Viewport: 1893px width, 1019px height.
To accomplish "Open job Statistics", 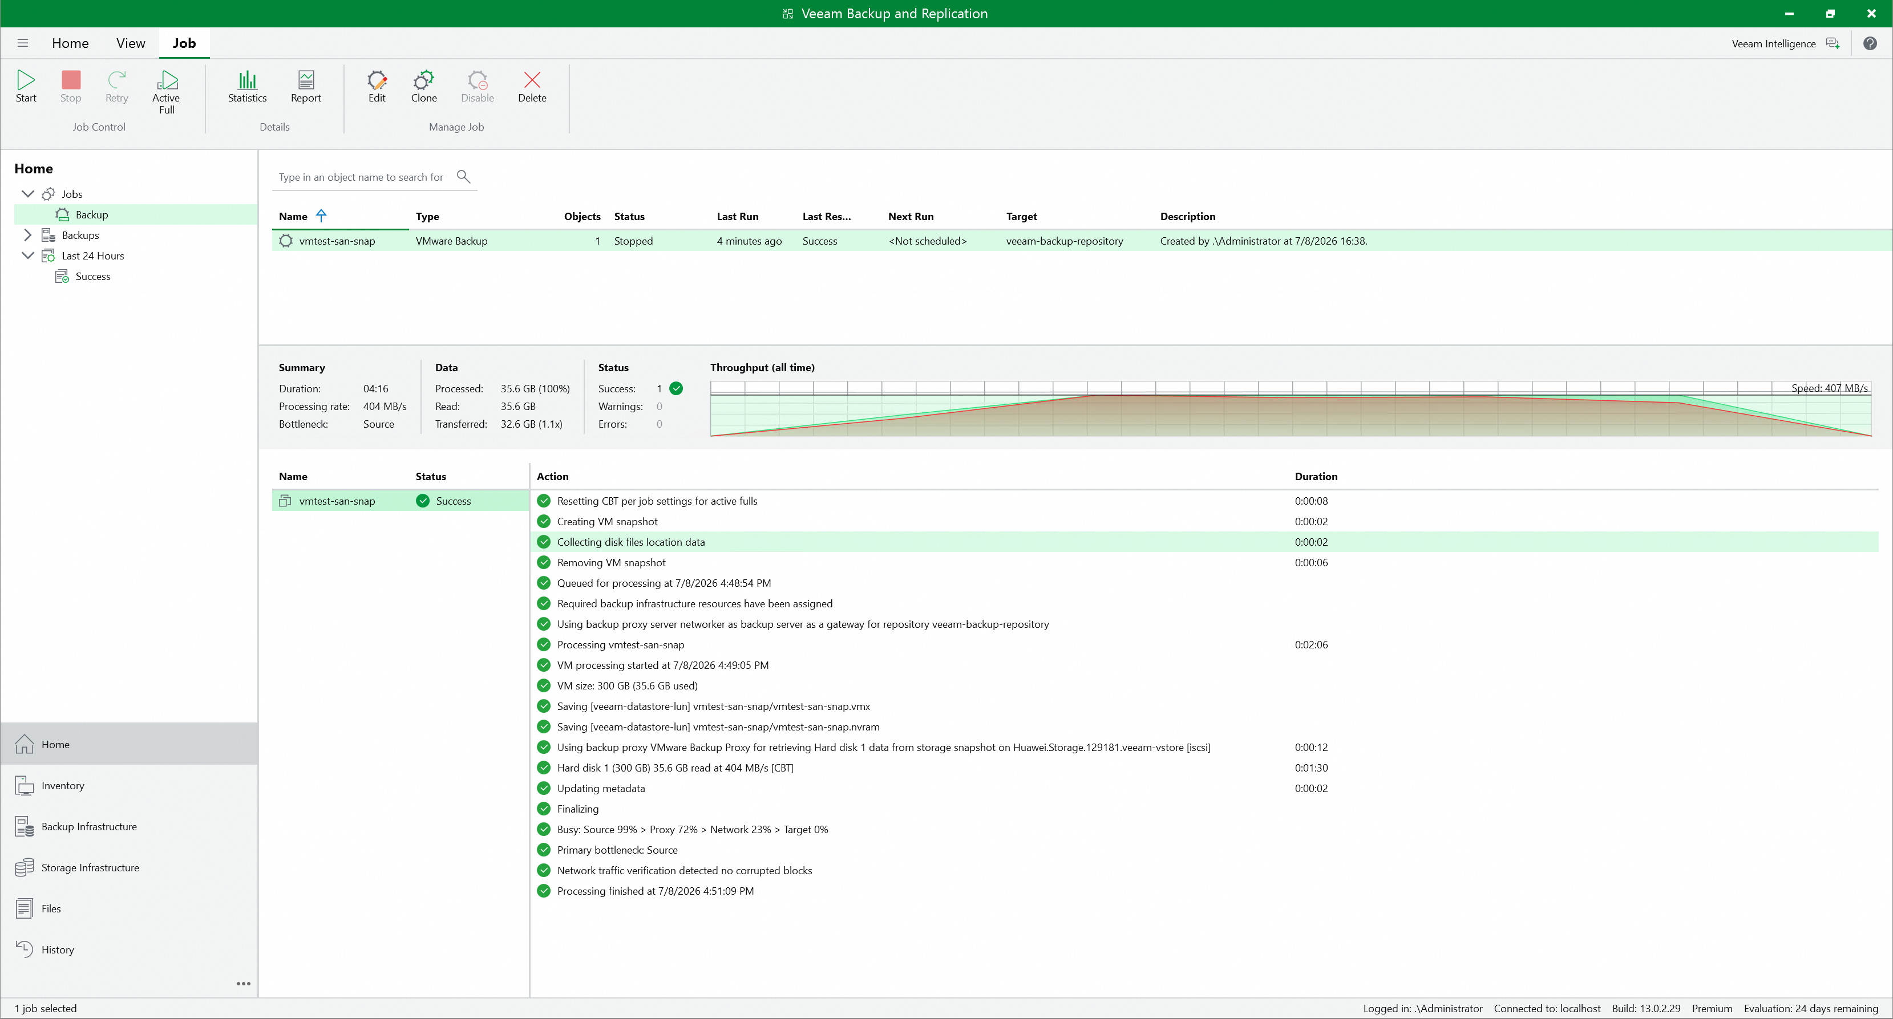I will point(247,87).
